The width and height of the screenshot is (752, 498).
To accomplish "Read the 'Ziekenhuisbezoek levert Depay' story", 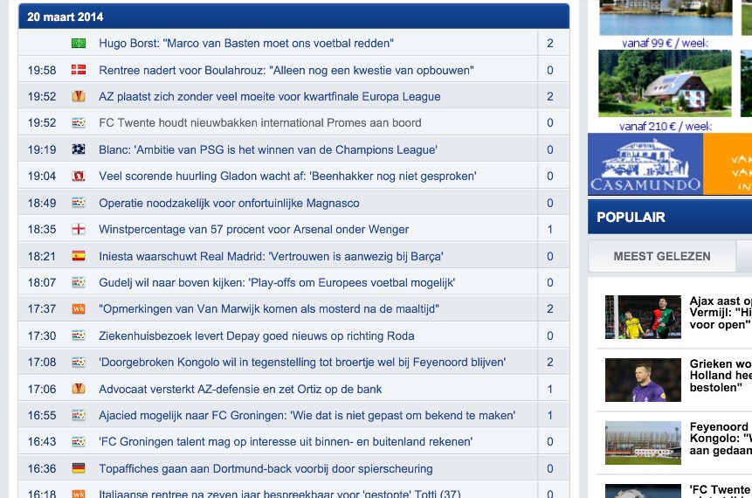I will (x=257, y=335).
